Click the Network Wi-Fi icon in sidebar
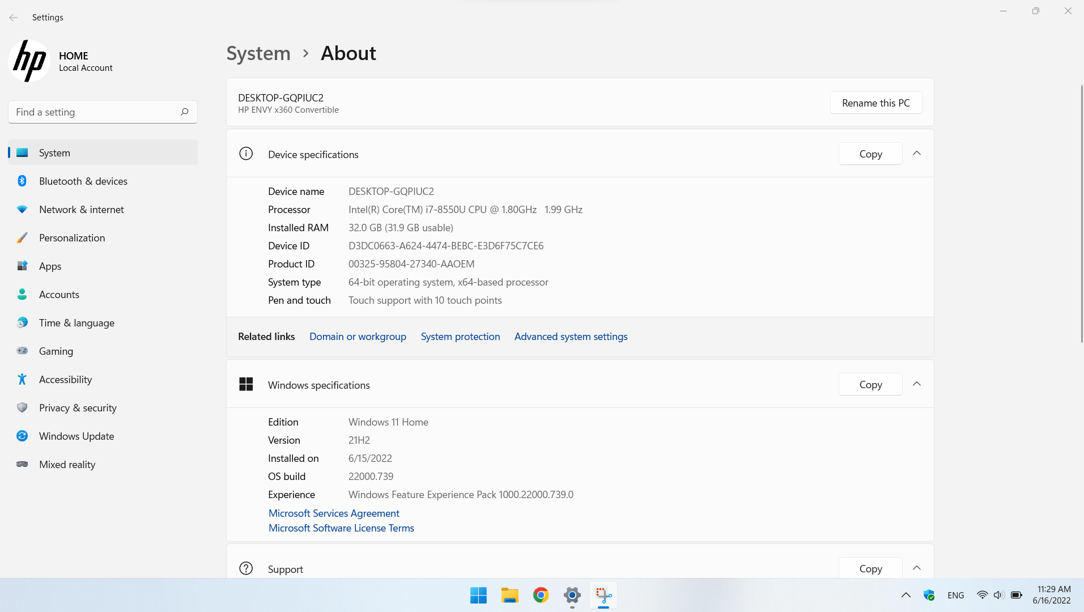The height and width of the screenshot is (612, 1084). coord(22,209)
